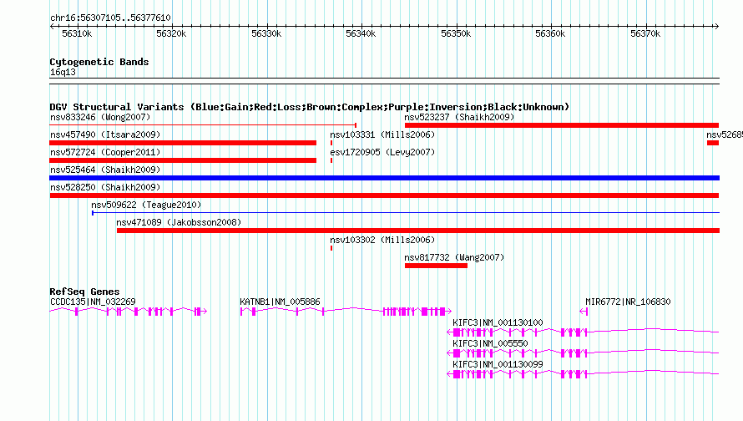
Task: Click the 56330k ruler tick label
Action: pos(266,33)
